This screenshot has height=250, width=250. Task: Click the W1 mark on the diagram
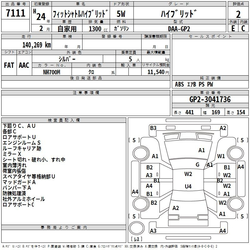tap(221, 156)
